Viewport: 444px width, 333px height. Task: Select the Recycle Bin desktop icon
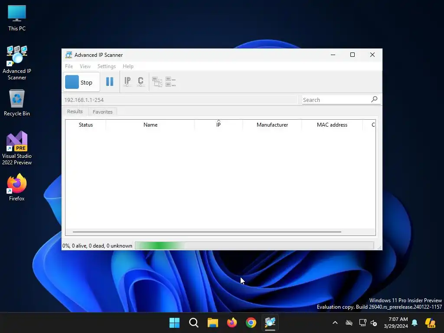click(17, 103)
